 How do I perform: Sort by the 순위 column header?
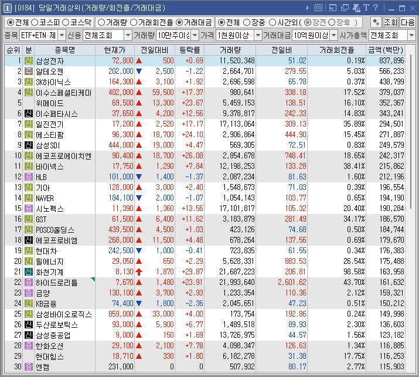[13, 50]
